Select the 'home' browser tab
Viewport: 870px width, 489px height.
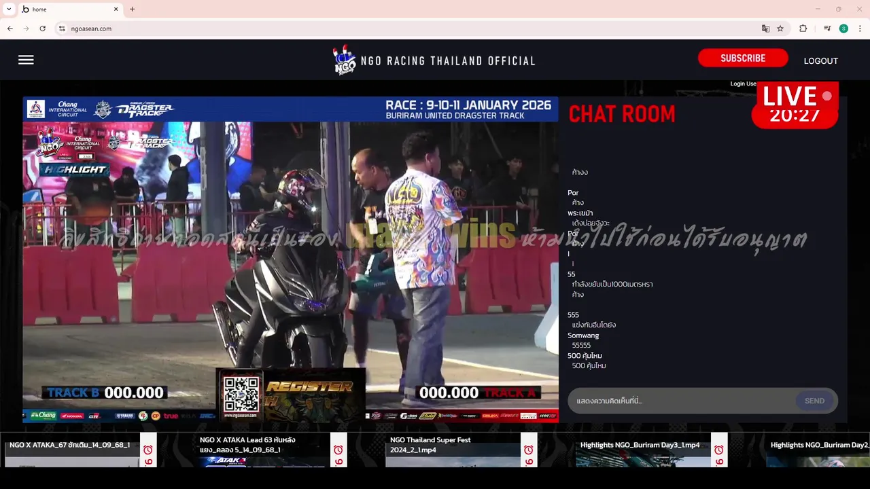(70, 9)
